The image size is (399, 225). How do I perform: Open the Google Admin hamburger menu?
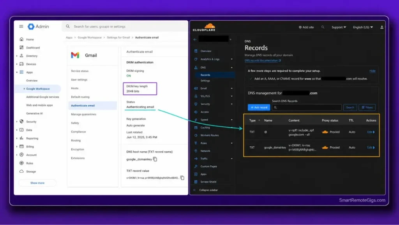21,27
